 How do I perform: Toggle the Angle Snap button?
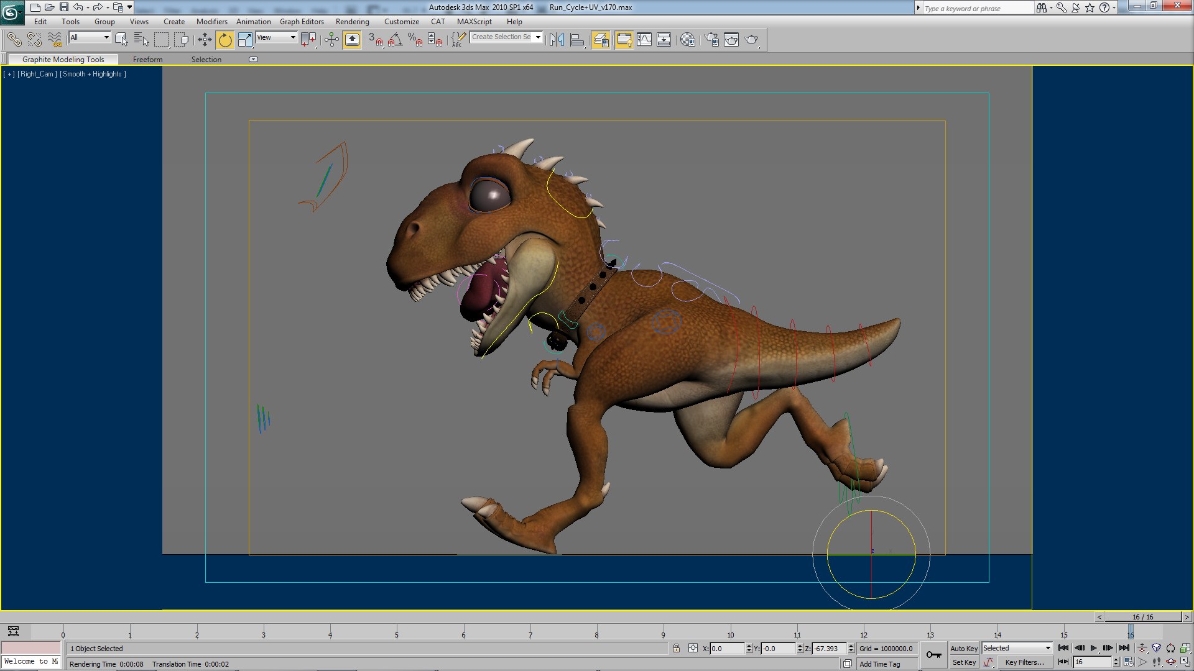[395, 40]
